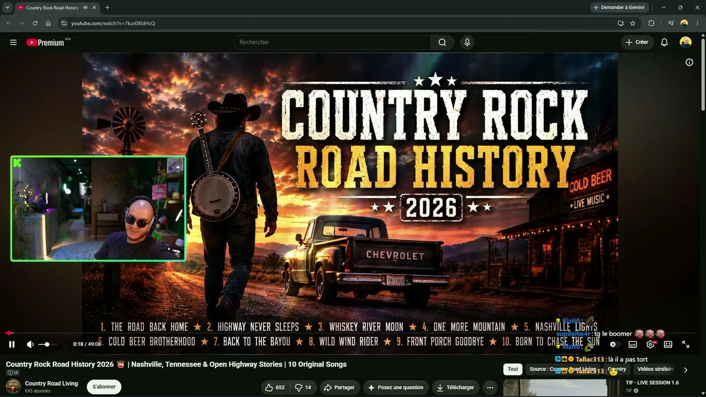Go back in browser history

(x=8, y=23)
